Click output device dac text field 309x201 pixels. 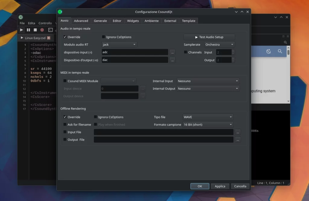click(135, 60)
